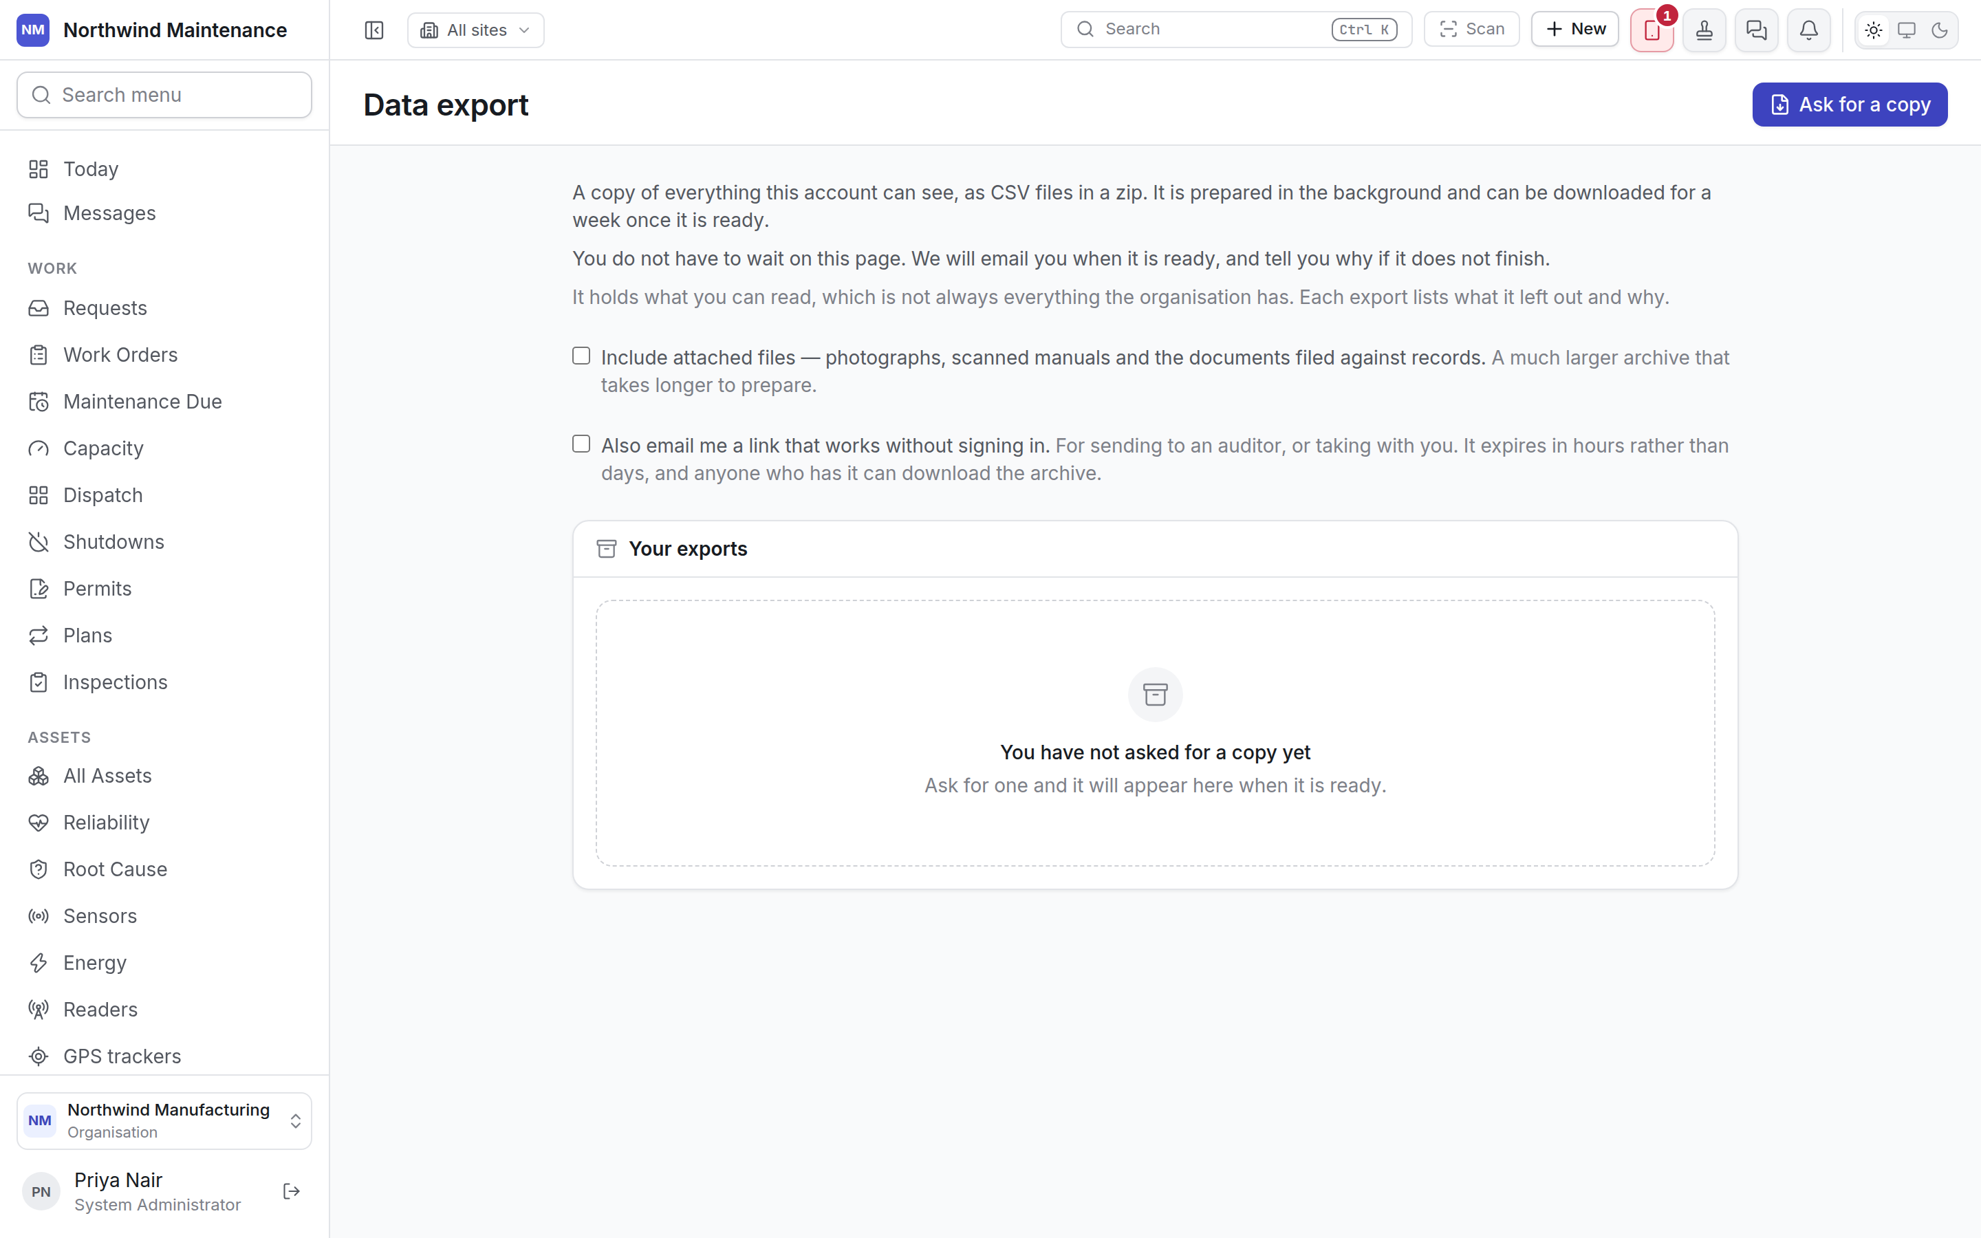Open the All sites dropdown

[475, 30]
